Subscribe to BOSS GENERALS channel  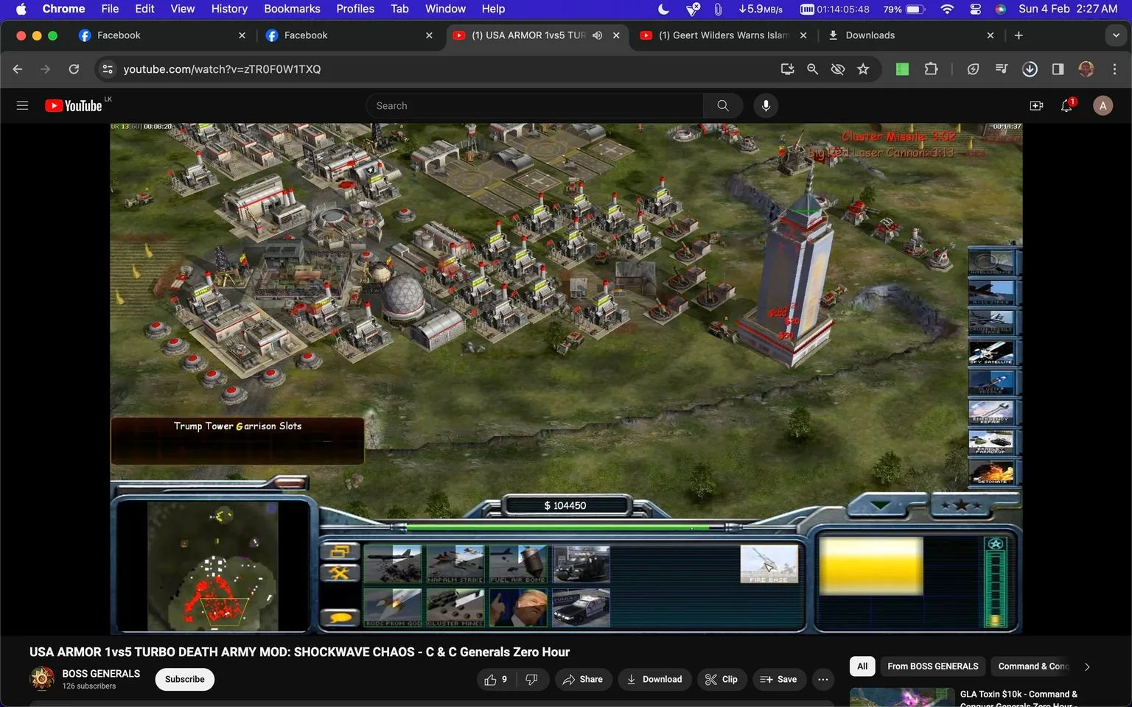coord(184,680)
